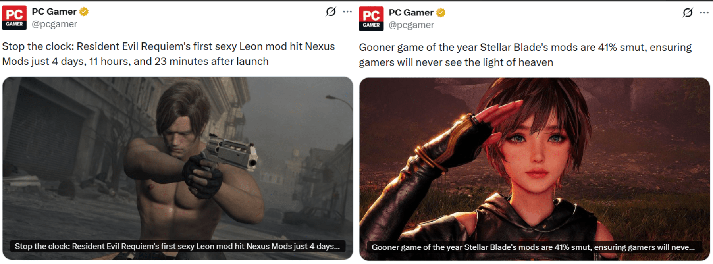The width and height of the screenshot is (713, 264).
Task: Open Resident Evil Requiem tweet text
Action: coord(168,54)
